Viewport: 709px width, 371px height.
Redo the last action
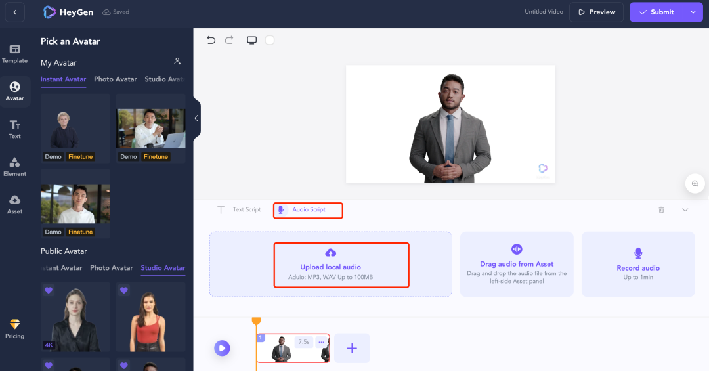coord(229,40)
